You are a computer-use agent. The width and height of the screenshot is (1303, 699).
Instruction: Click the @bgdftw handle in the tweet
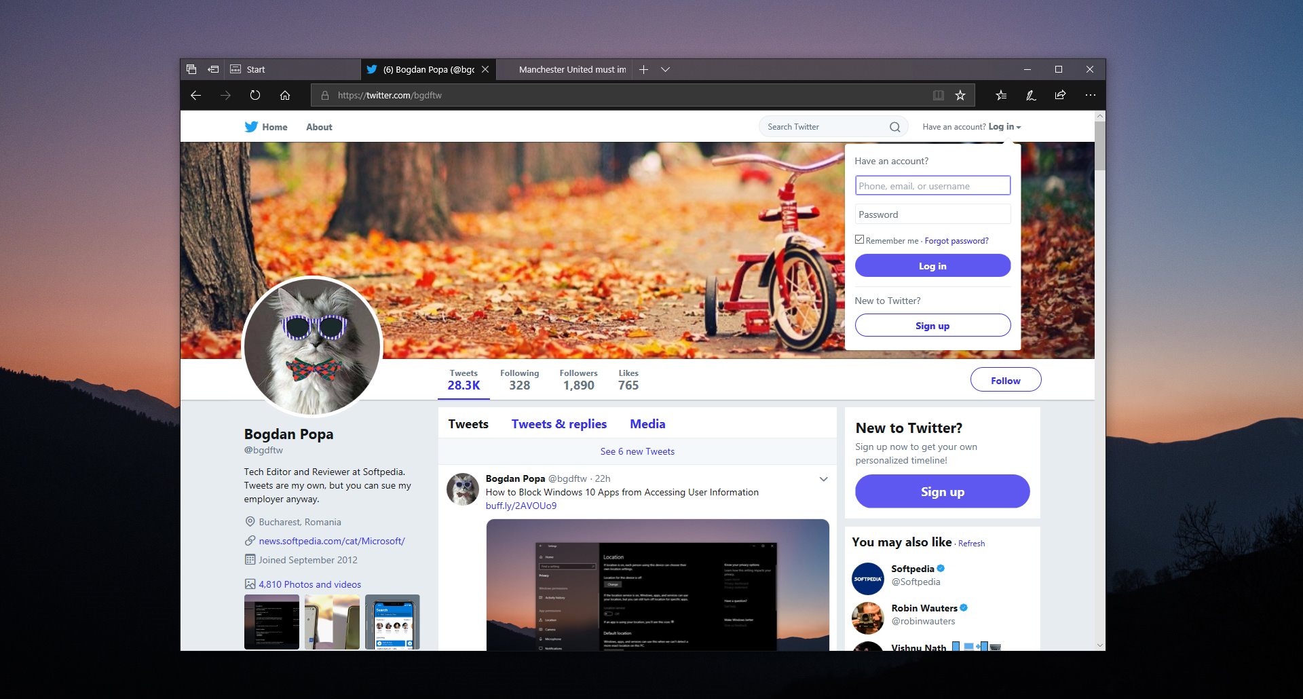pos(567,478)
